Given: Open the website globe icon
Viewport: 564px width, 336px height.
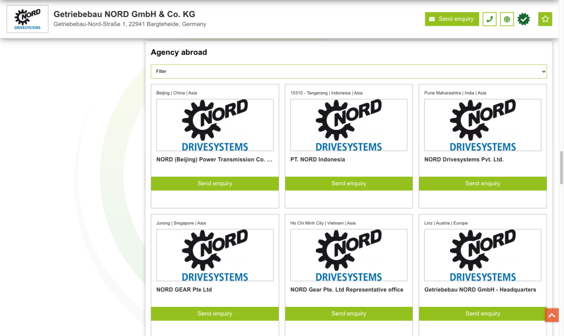Looking at the screenshot, I should [x=507, y=19].
